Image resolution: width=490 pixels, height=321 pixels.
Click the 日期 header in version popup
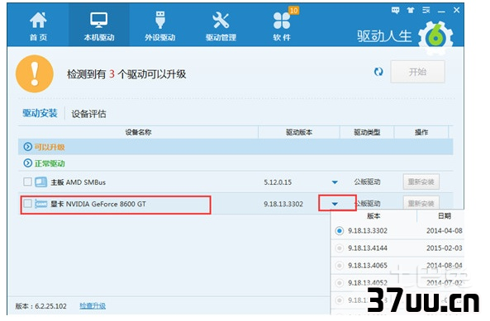point(445,216)
